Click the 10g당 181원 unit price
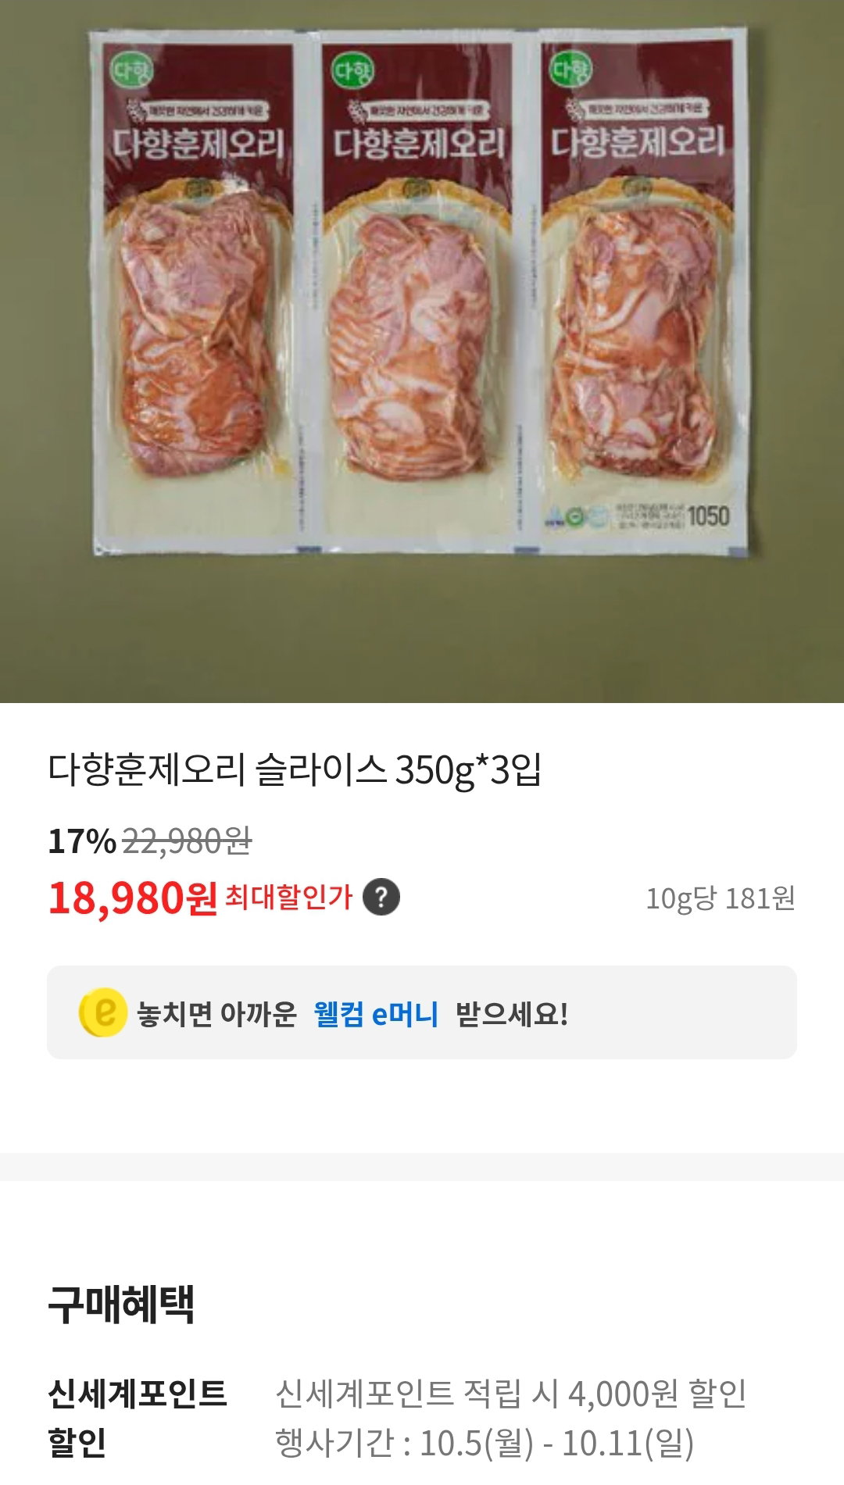The image size is (844, 1485). click(721, 898)
